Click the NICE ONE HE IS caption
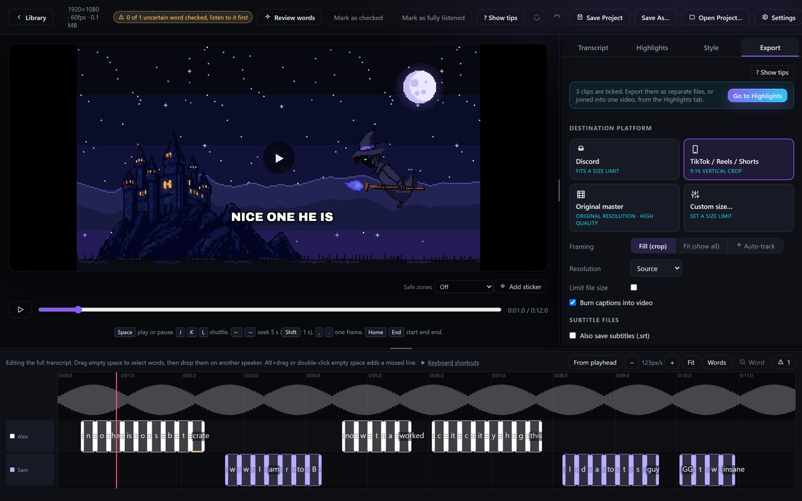This screenshot has width=802, height=501. (x=282, y=216)
